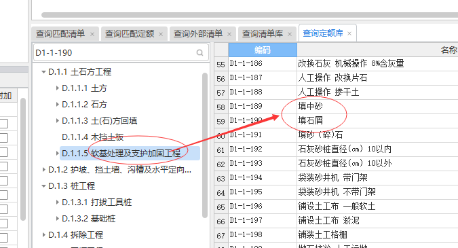The height and width of the screenshot is (248, 458).
Task: Select code cell D1-1-196
Action: click(x=263, y=206)
